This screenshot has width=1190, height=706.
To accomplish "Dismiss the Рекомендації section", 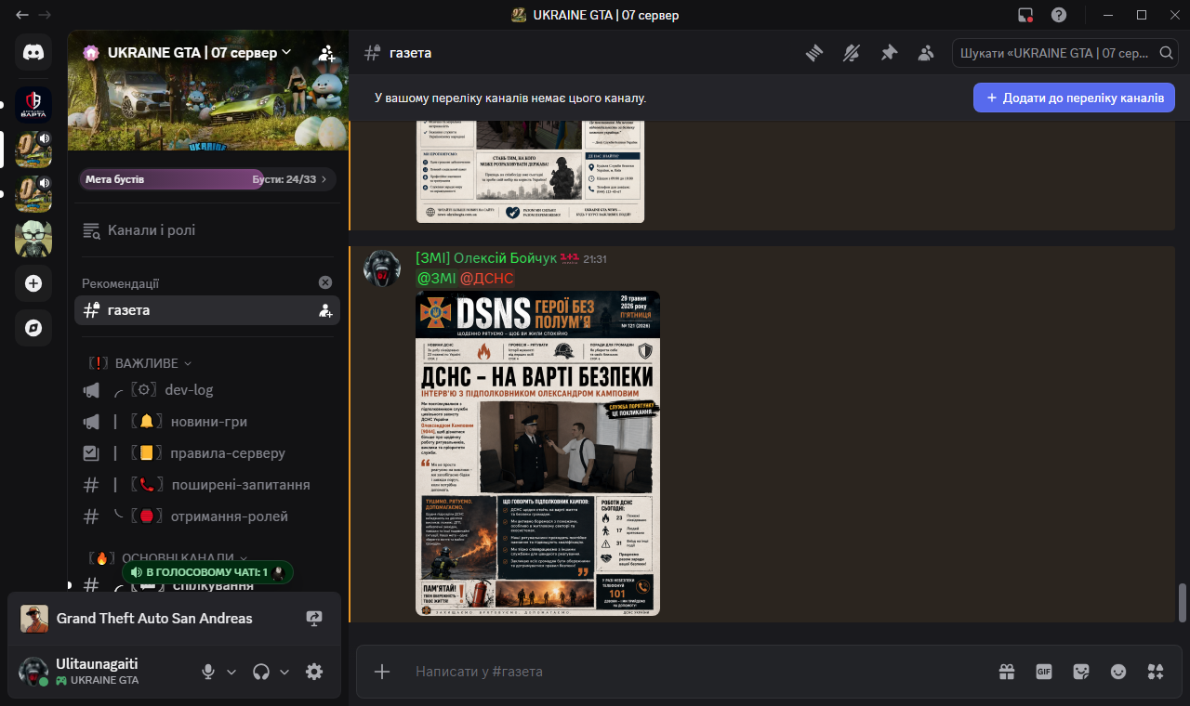I will click(x=325, y=282).
